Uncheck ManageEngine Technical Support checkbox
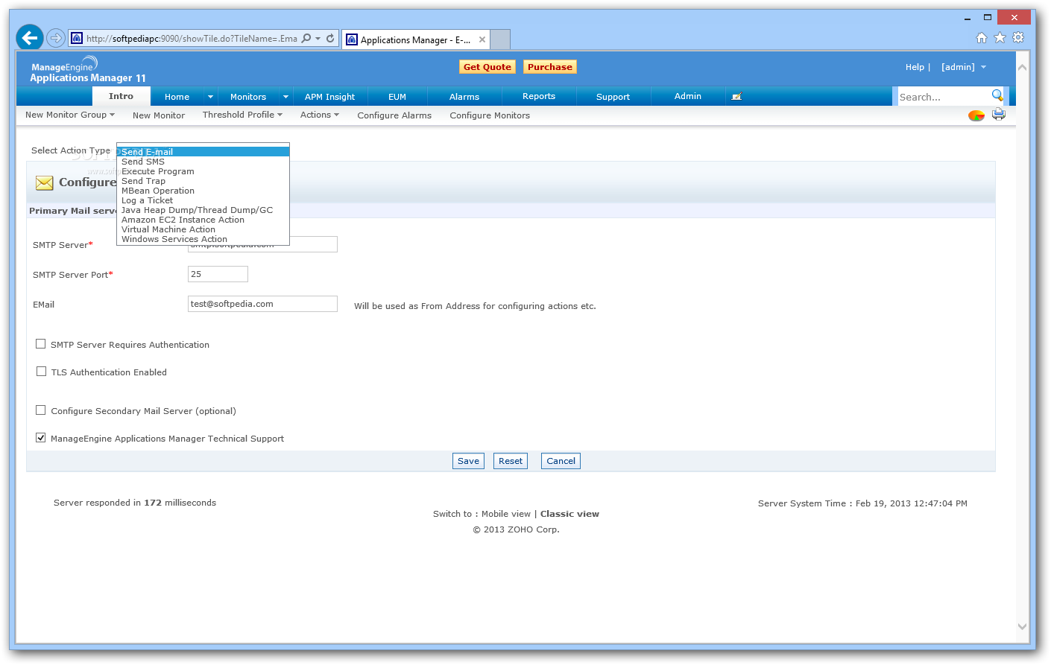Viewport: 1051px width, 665px height. [x=41, y=438]
